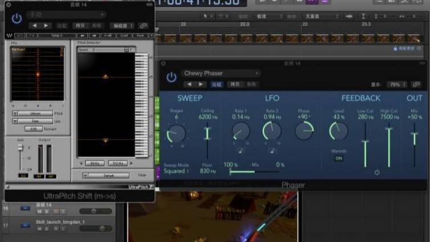Click the copy button in UltraPitch header

(80, 26)
